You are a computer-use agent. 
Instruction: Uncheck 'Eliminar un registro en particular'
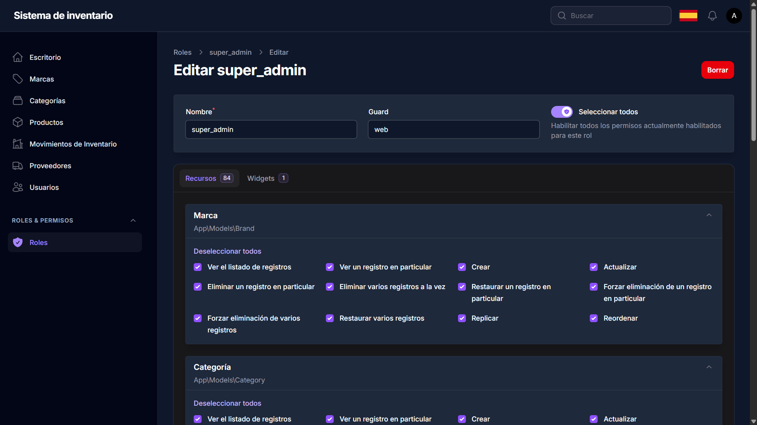click(x=198, y=287)
